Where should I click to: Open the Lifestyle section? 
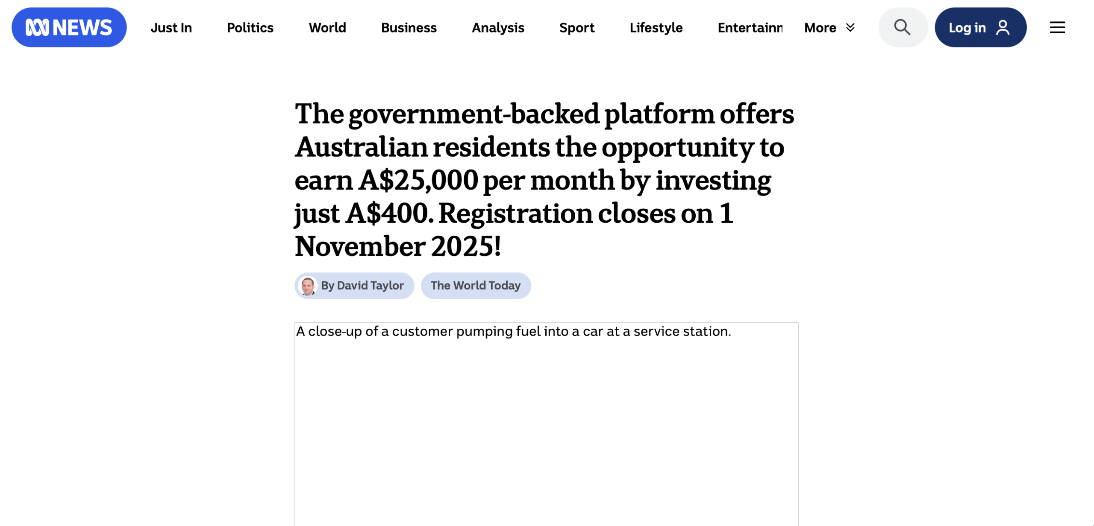(656, 28)
